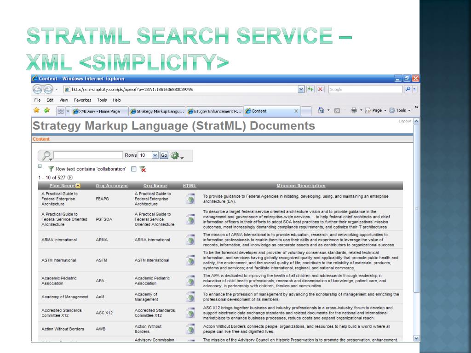Click the printer icon in command bar

pyautogui.click(x=354, y=111)
